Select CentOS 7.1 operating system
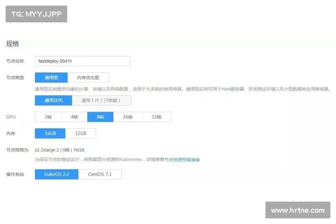The height and width of the screenshot is (224, 336). tap(100, 174)
